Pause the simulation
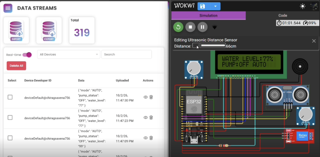The width and height of the screenshot is (320, 157). [202, 27]
